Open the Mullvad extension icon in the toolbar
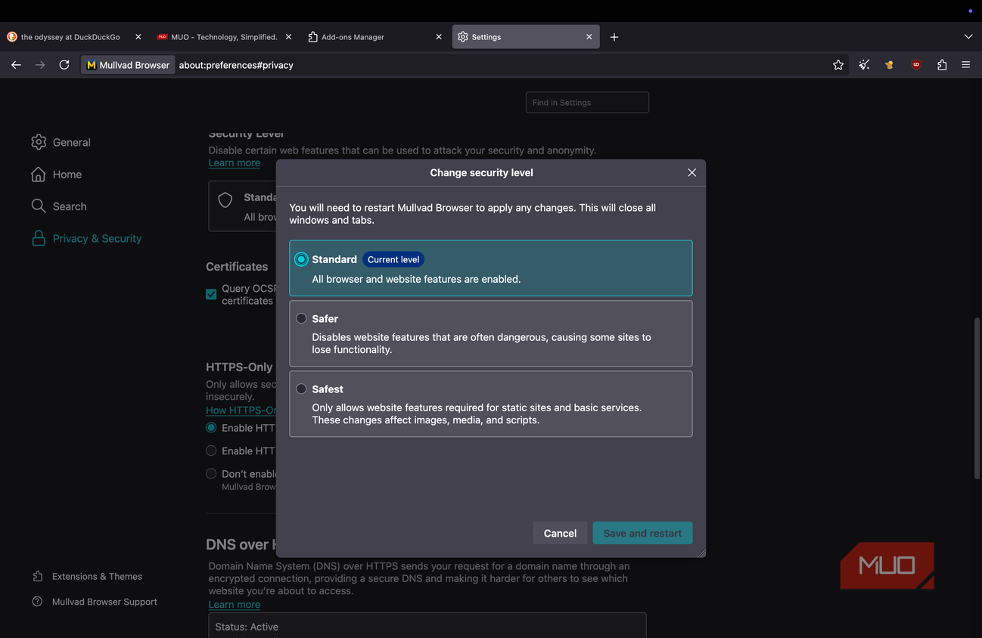The width and height of the screenshot is (982, 638). click(890, 65)
